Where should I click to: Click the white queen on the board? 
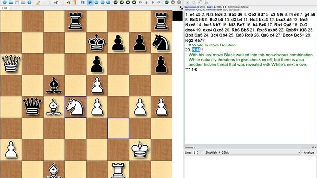11,64
